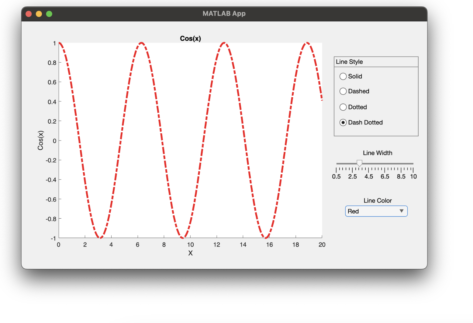
Task: Enable the Dotted line style
Action: (x=343, y=107)
